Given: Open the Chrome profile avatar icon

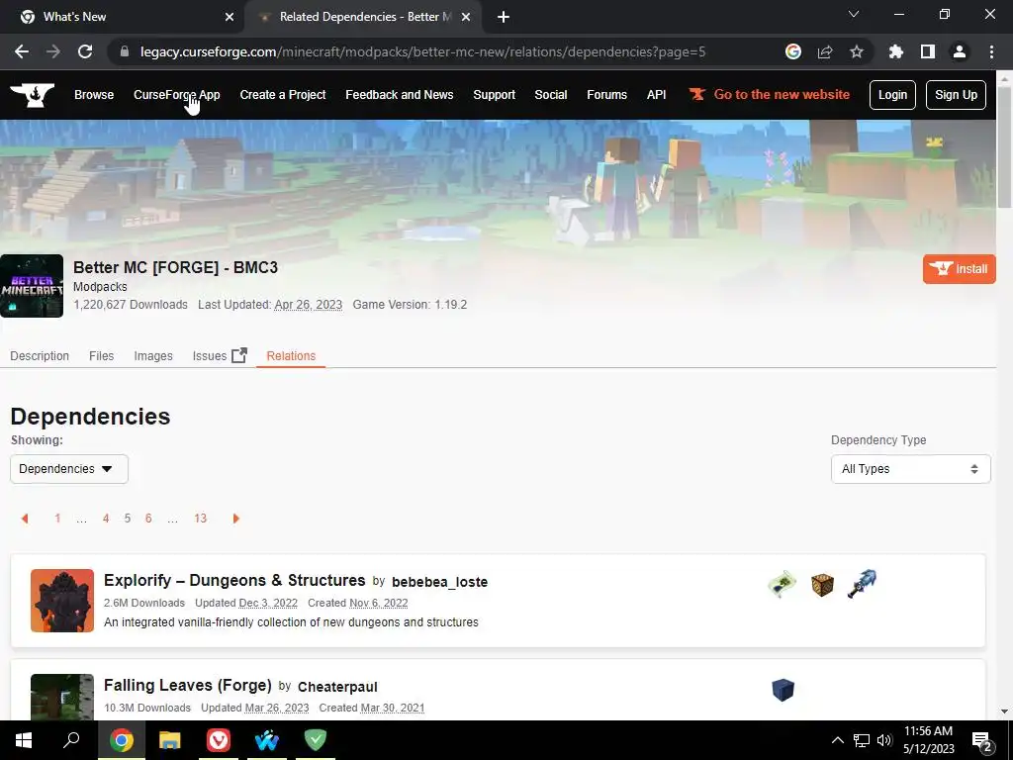Looking at the screenshot, I should pyautogui.click(x=960, y=51).
